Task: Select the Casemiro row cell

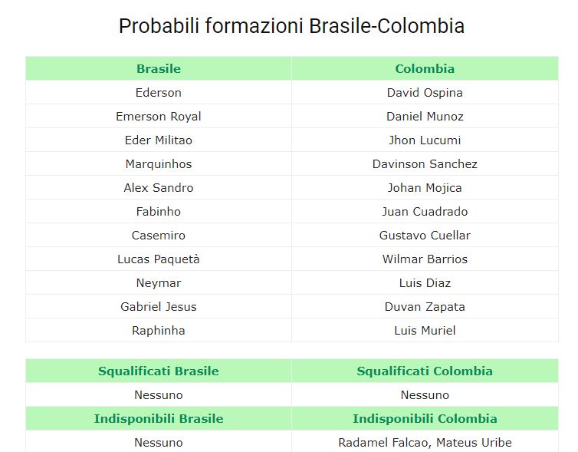Action: click(159, 236)
